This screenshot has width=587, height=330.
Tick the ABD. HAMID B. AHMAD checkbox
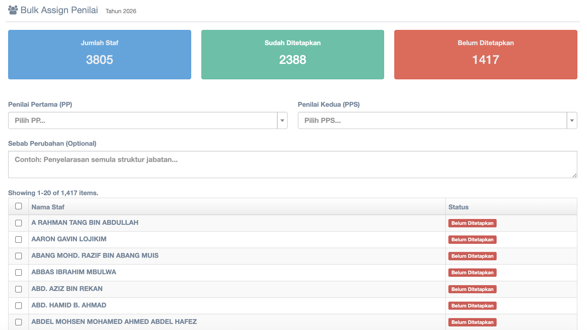tap(19, 306)
